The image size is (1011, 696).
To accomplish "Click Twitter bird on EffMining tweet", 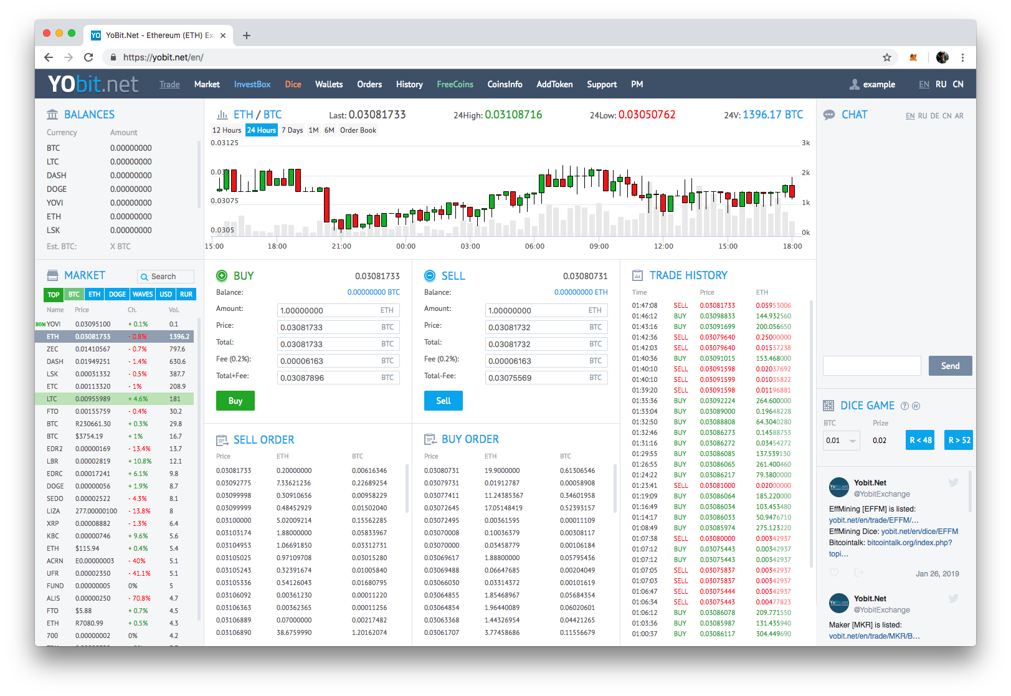I will [953, 482].
